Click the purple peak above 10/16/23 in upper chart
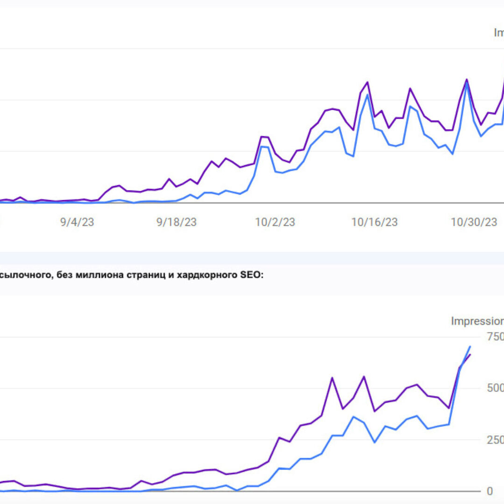This screenshot has height=504, width=504. pyautogui.click(x=368, y=82)
